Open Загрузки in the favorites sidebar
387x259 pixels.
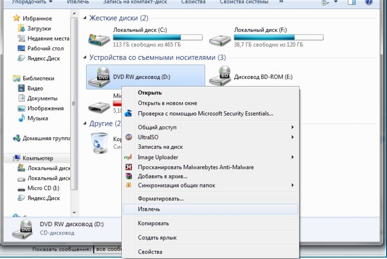point(39,29)
